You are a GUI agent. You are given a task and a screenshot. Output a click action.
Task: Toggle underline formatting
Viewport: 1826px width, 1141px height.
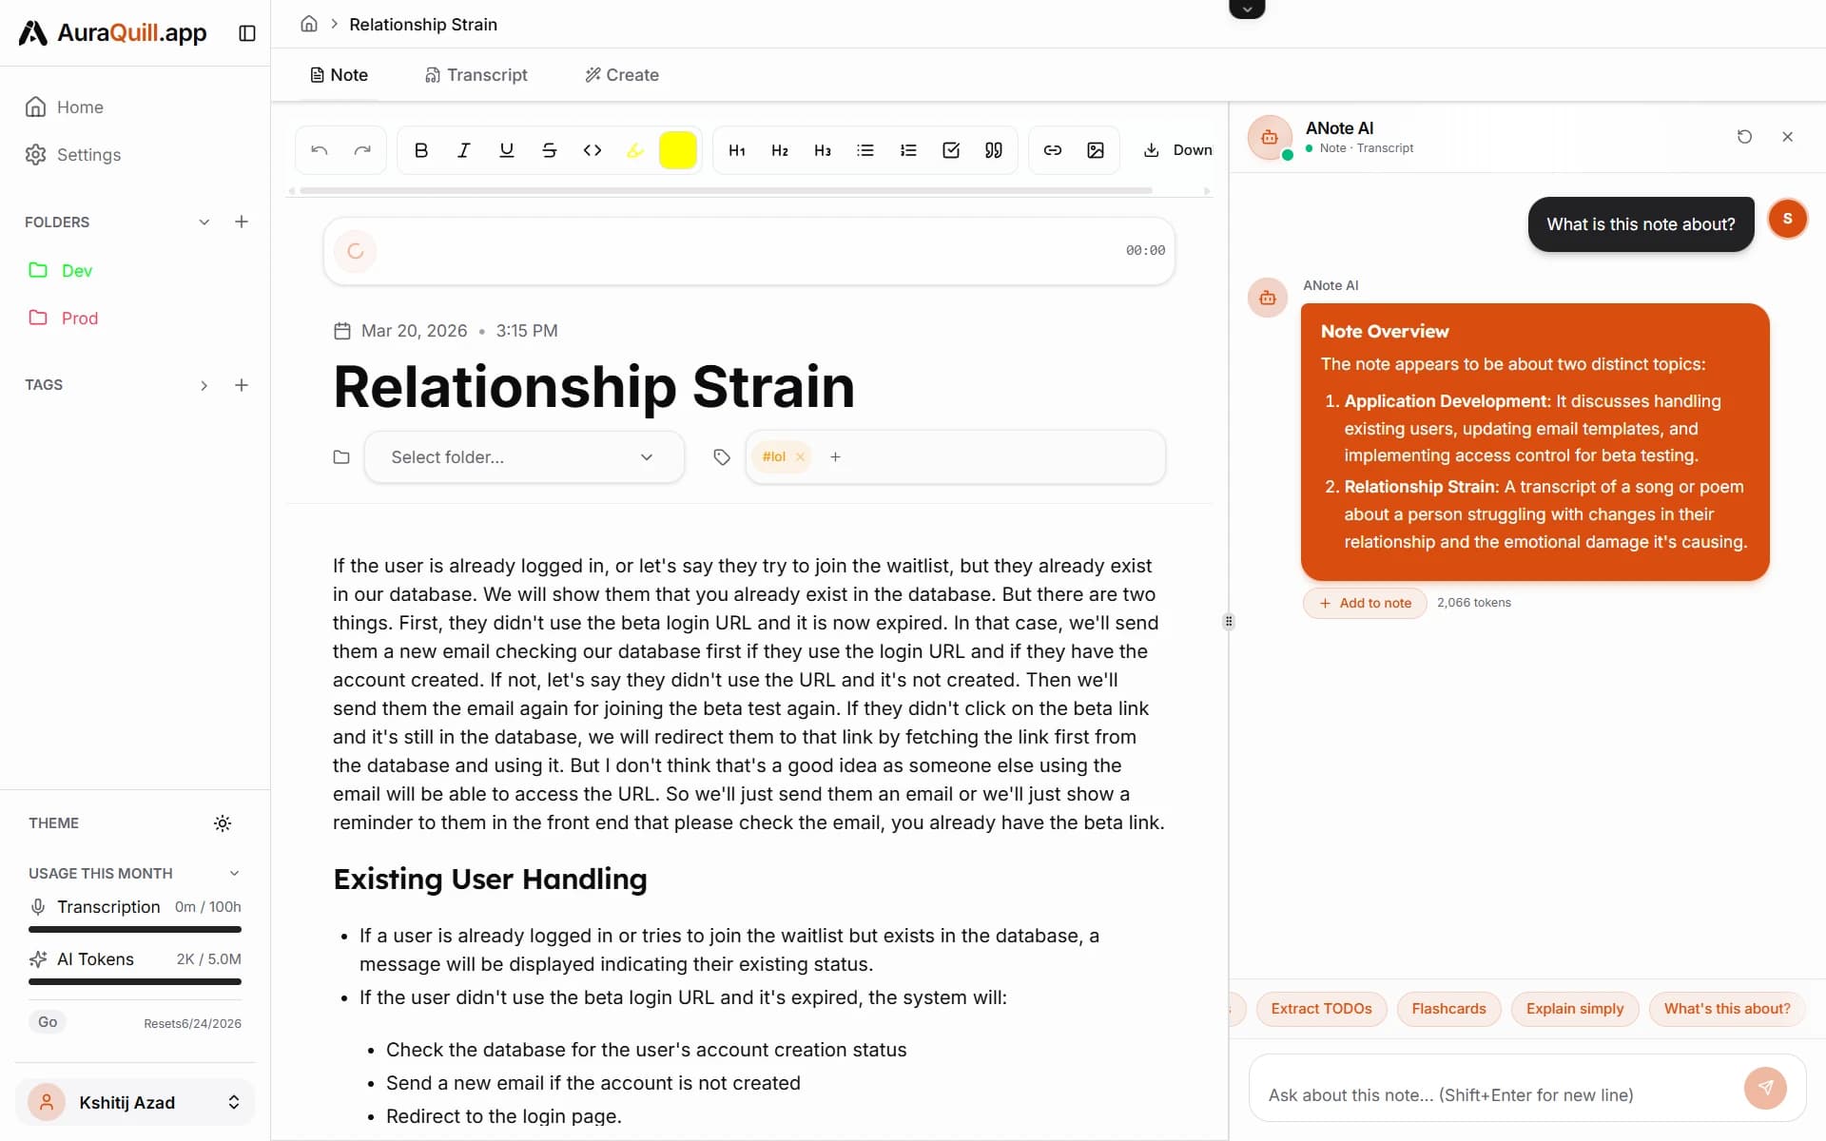pyautogui.click(x=507, y=150)
